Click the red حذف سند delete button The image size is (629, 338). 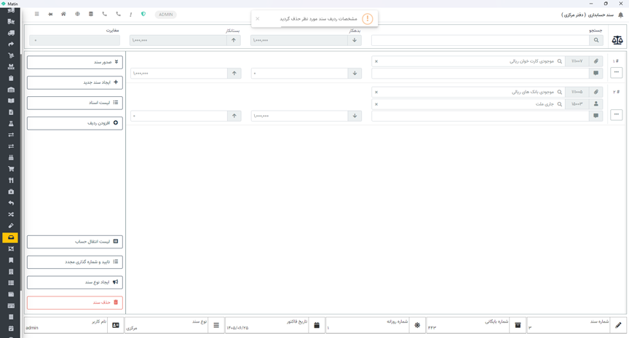[x=75, y=302]
